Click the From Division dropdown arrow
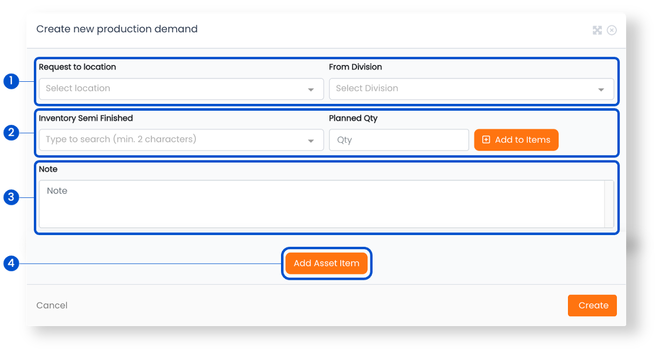 (x=601, y=89)
